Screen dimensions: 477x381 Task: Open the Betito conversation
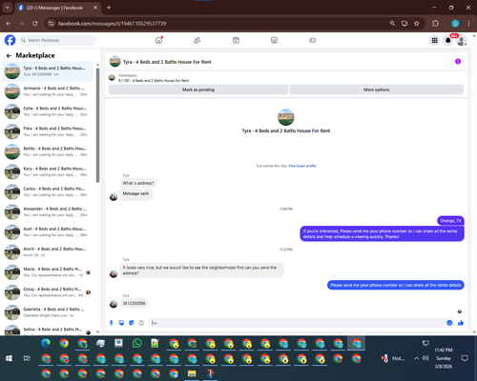(x=48, y=151)
